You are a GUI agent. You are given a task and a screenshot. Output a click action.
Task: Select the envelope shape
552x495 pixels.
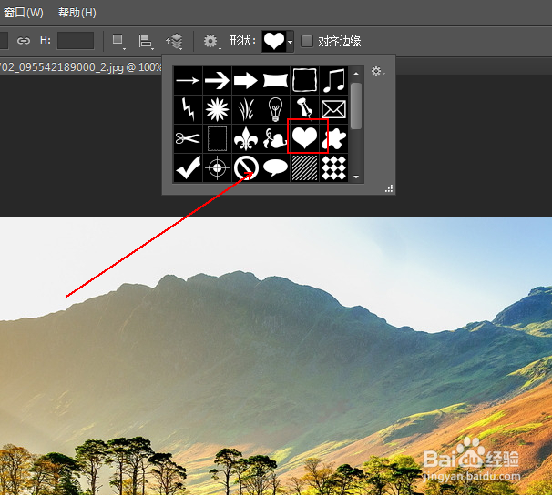(333, 110)
